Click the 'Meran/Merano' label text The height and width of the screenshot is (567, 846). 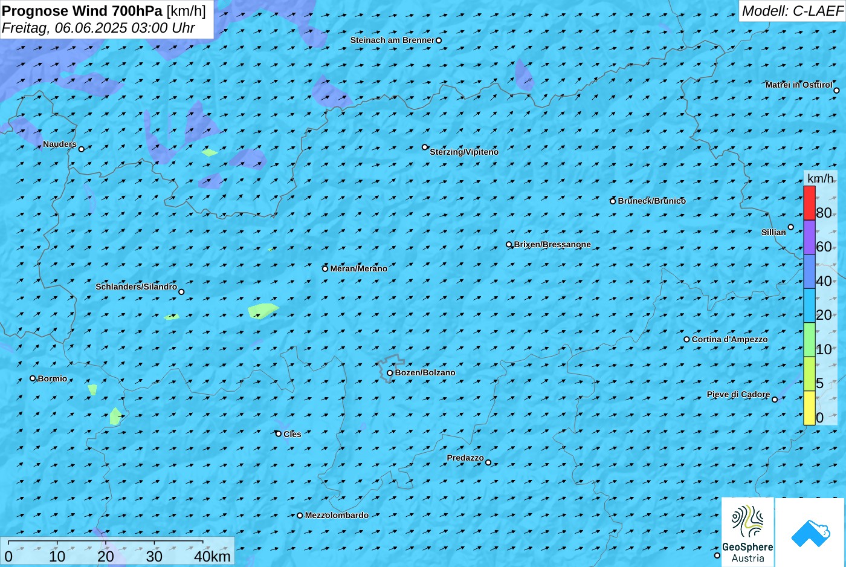click(x=359, y=268)
